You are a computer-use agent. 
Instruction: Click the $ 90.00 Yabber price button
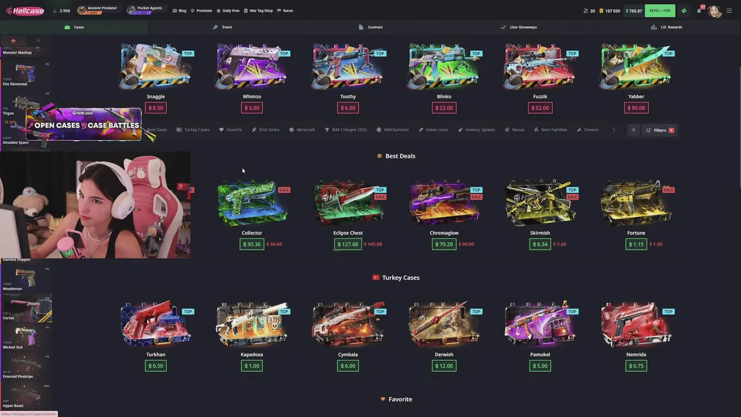point(636,108)
